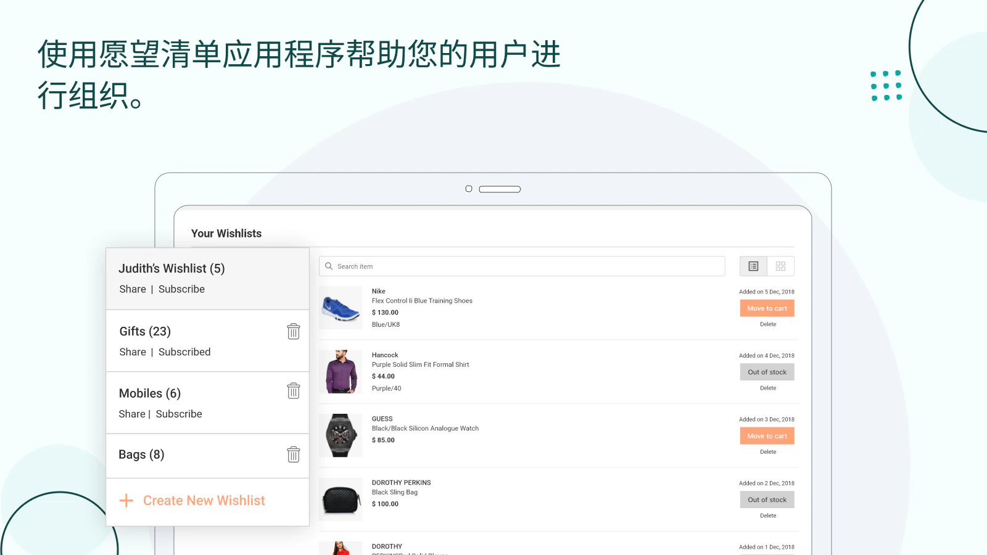The height and width of the screenshot is (555, 987).
Task: Subscribe to the Mobiles wishlist
Action: 179,414
